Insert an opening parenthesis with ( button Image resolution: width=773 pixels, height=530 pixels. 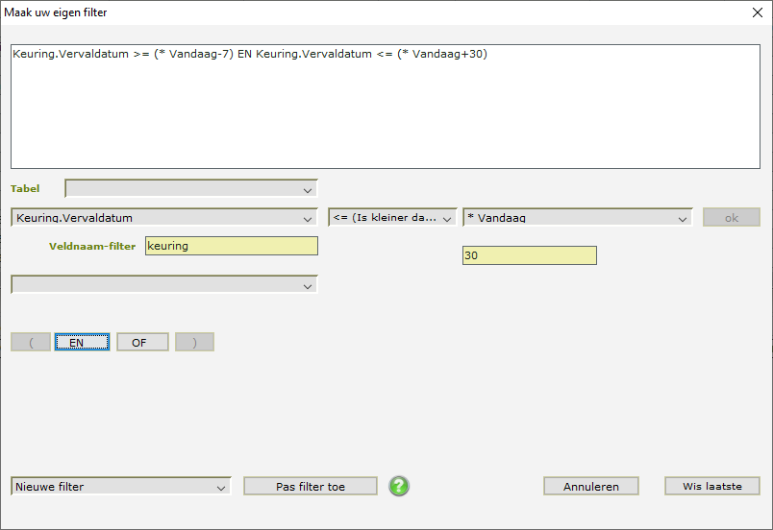coord(31,343)
